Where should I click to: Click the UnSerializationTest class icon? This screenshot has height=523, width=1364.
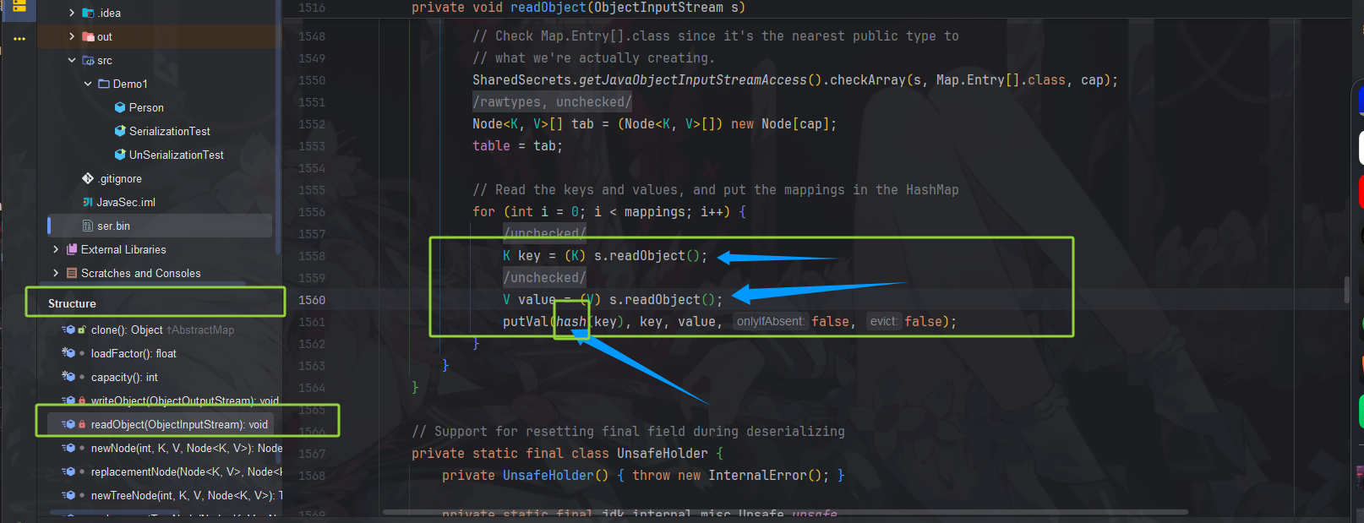(120, 155)
